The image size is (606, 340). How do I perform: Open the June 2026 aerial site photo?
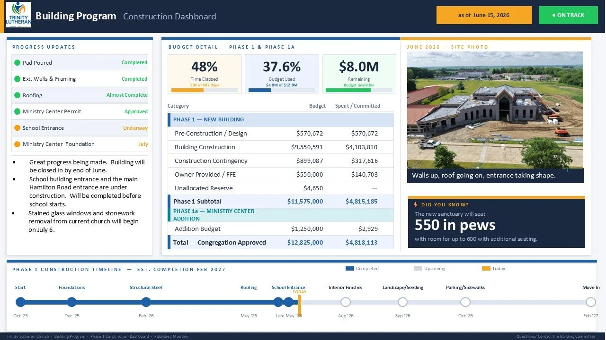(495, 110)
